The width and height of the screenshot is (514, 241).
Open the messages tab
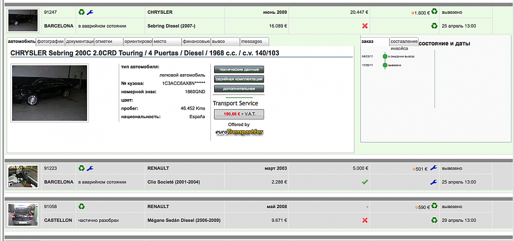pos(254,42)
